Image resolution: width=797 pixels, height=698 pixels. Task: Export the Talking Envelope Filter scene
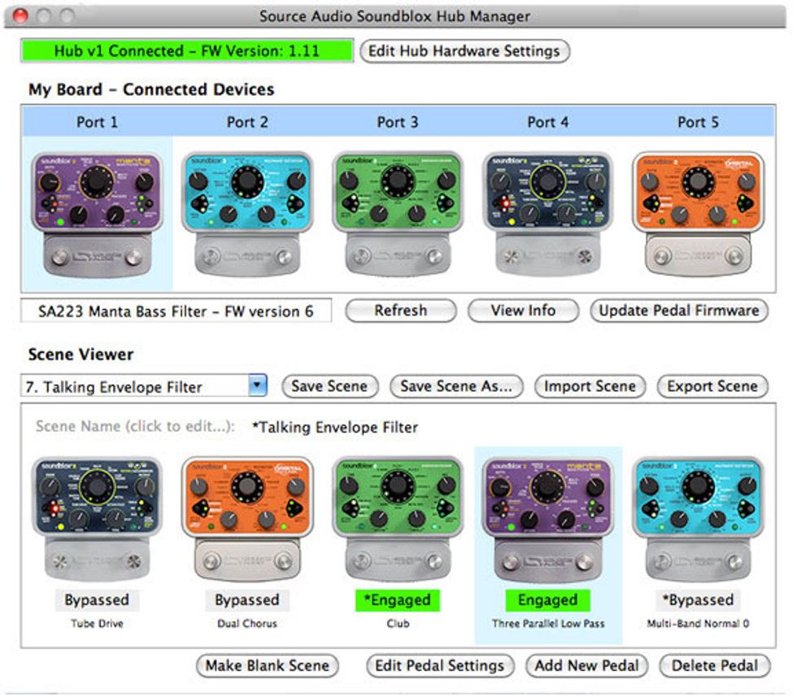[711, 386]
